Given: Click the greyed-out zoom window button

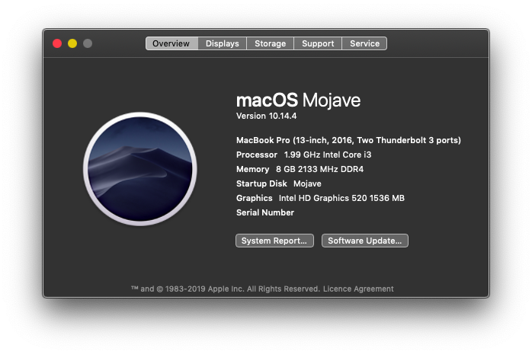Looking at the screenshot, I should (88, 43).
